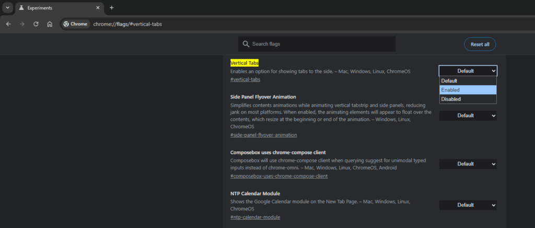Viewport: 535px width, 228px height.
Task: Pick Default in the open dropdown list
Action: 467,81
